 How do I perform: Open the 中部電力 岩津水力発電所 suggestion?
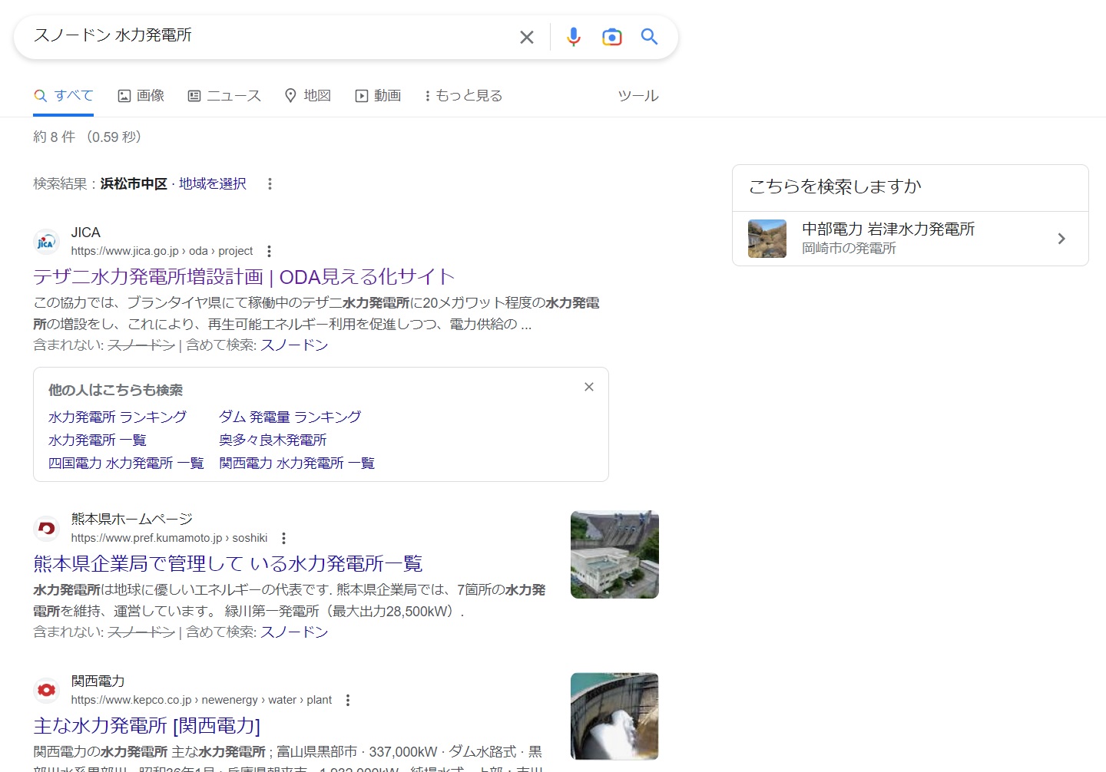pos(910,239)
